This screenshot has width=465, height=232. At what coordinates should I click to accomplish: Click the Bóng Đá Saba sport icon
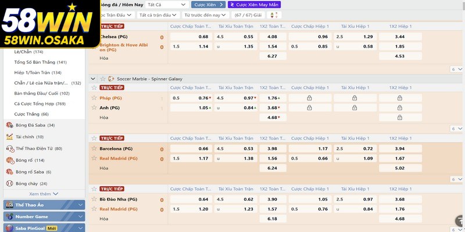click(9, 125)
